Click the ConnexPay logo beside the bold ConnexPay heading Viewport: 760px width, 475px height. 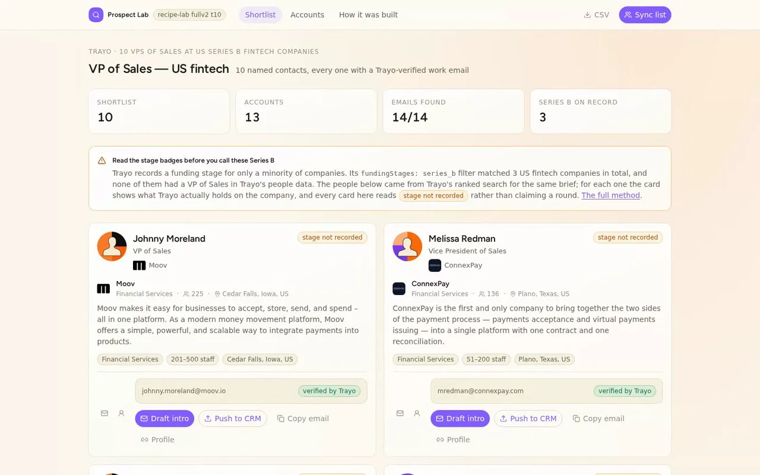(x=399, y=289)
